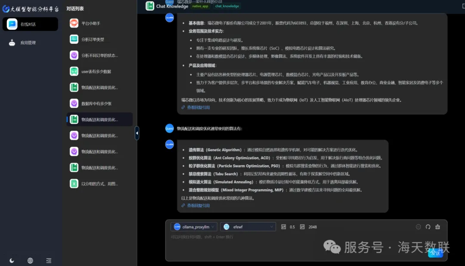Click the max tokens 2048 setting icon
465x266 pixels.
(302, 227)
